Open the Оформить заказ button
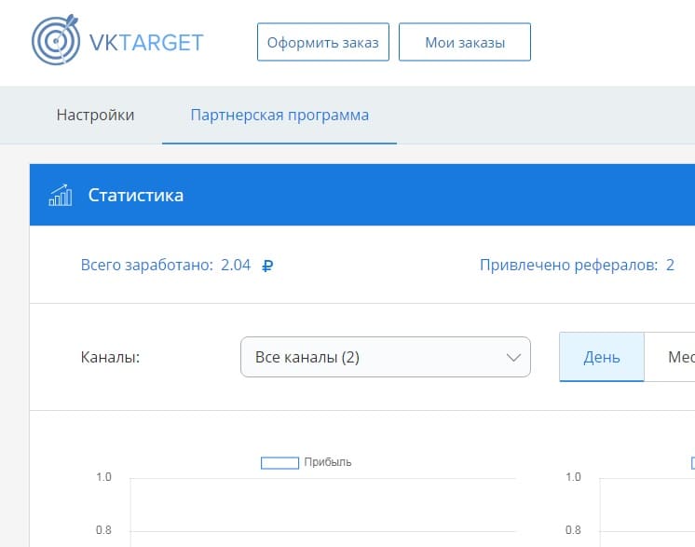 (x=323, y=42)
